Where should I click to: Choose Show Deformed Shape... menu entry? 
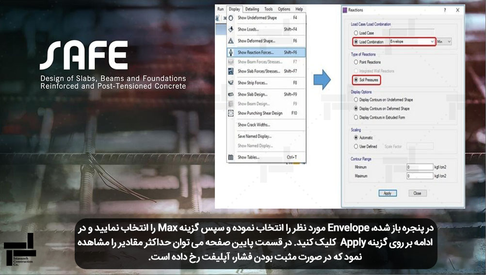click(x=267, y=41)
